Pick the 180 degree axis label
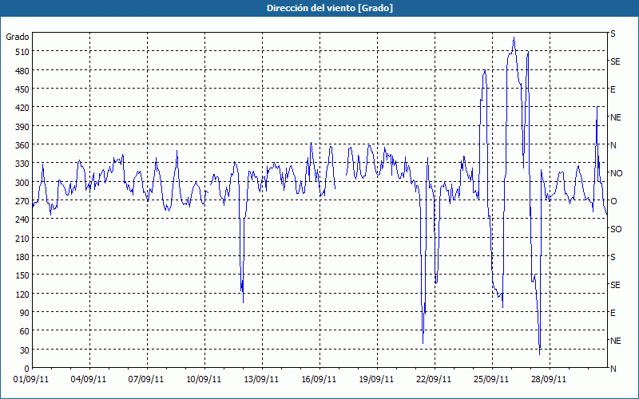The image size is (639, 399). pos(22,257)
